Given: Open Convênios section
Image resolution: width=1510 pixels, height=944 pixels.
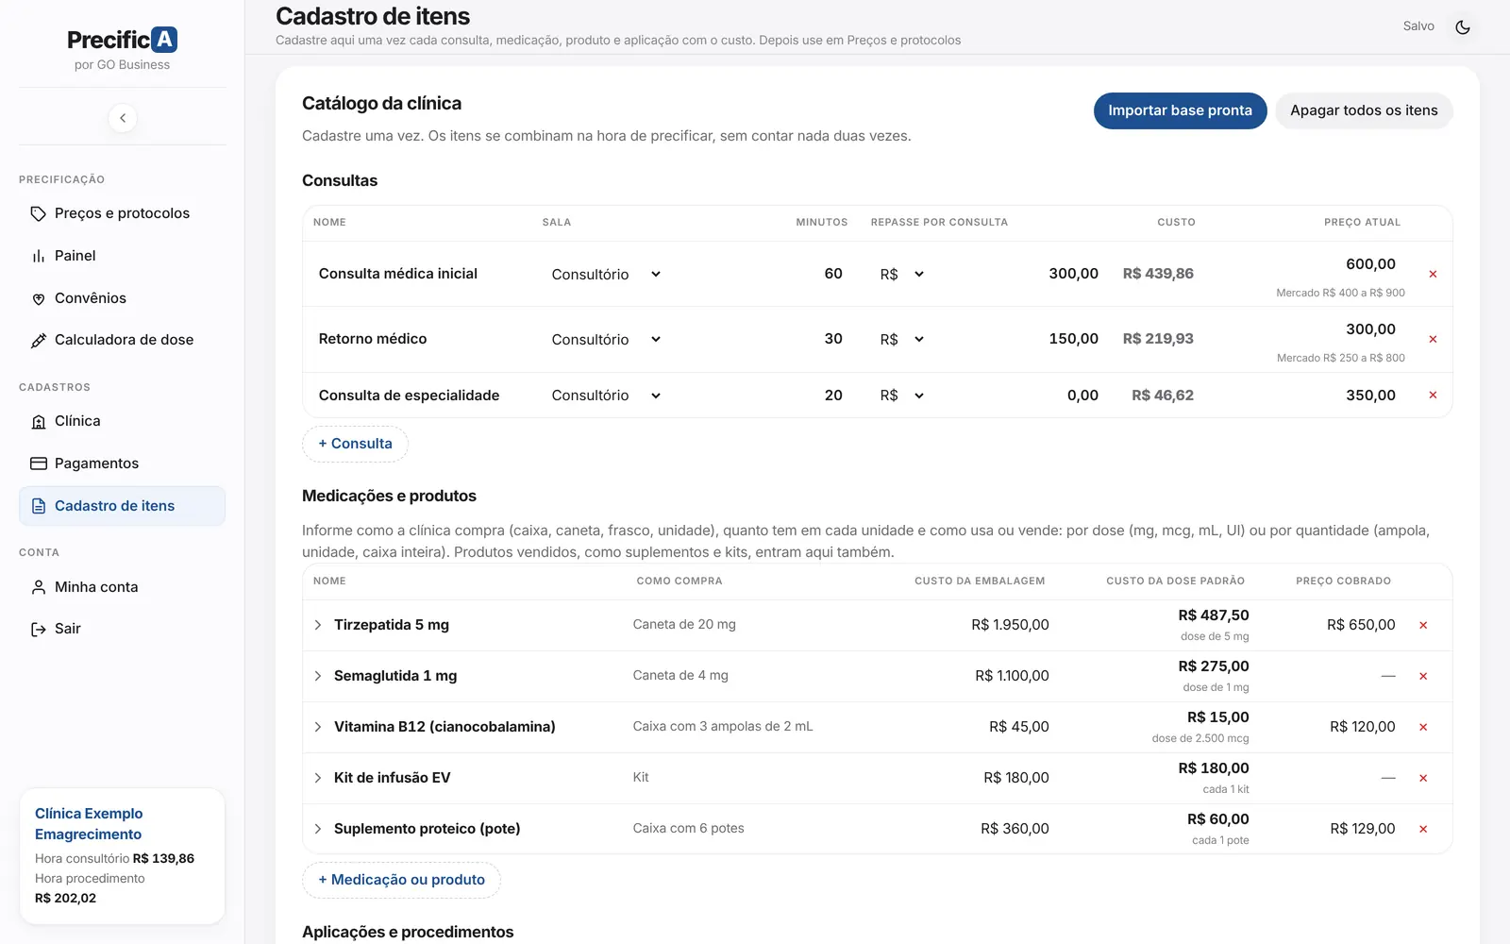Looking at the screenshot, I should pos(122,298).
